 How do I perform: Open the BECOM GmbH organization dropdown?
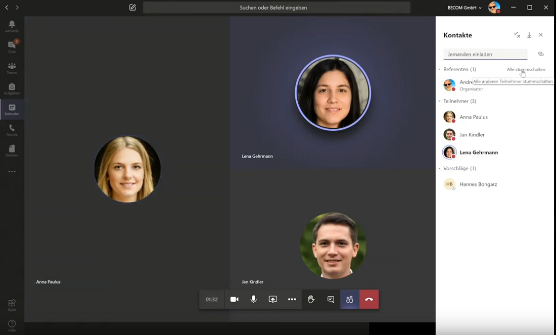click(x=465, y=8)
